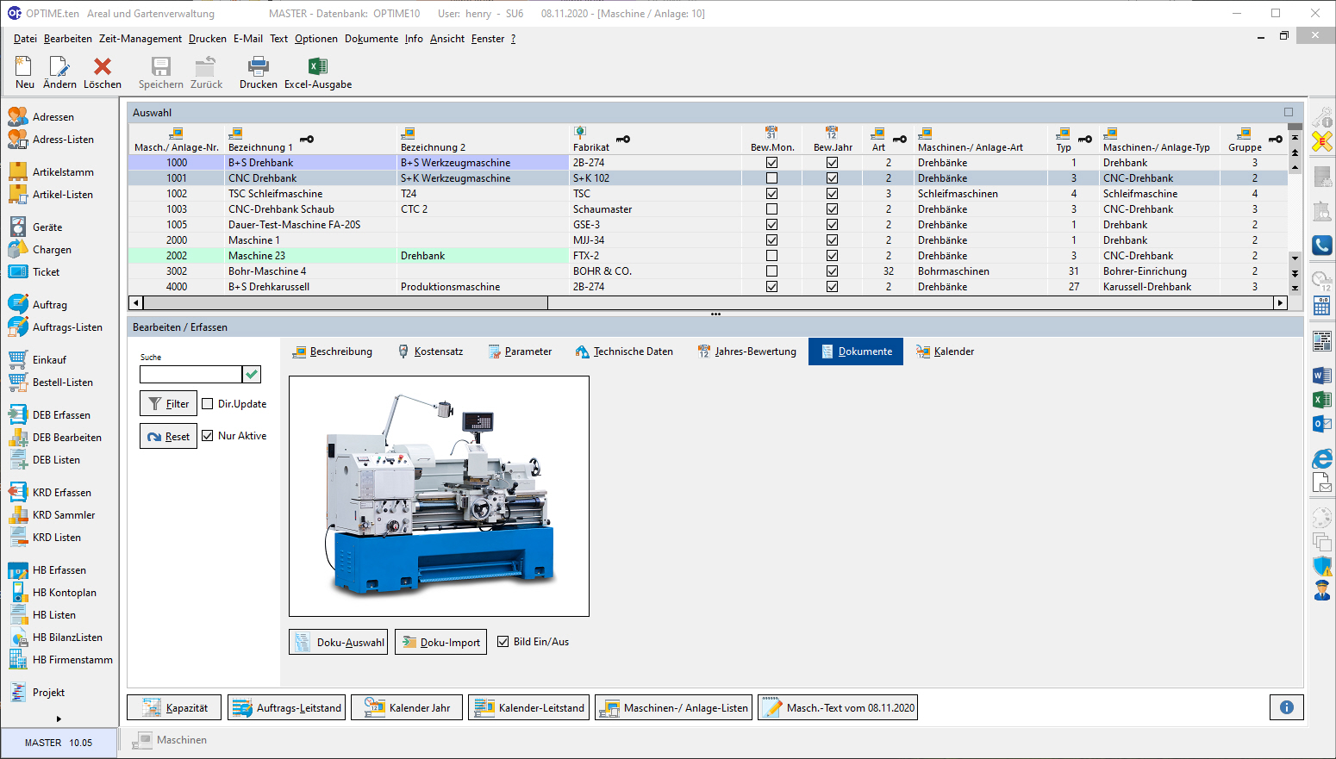
Task: Click the lathe machine image thumbnail
Action: (x=439, y=496)
